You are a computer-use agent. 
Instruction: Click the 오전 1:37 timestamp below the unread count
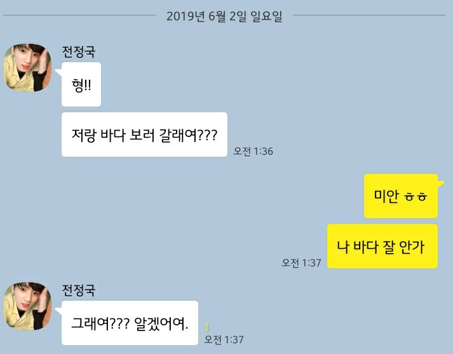coord(224,339)
